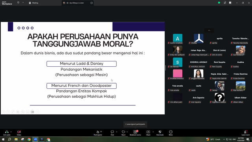Select Erika dwi syahputri's video tile
The image size is (252, 142).
[178, 50]
